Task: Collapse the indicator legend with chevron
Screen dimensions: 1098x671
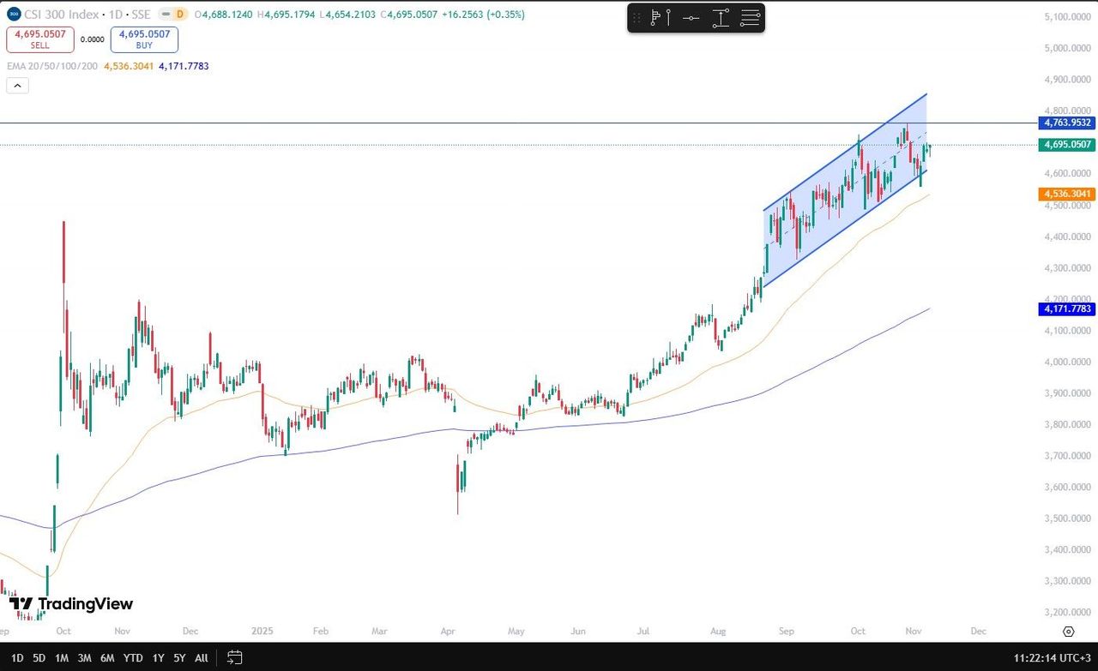Action: point(16,85)
